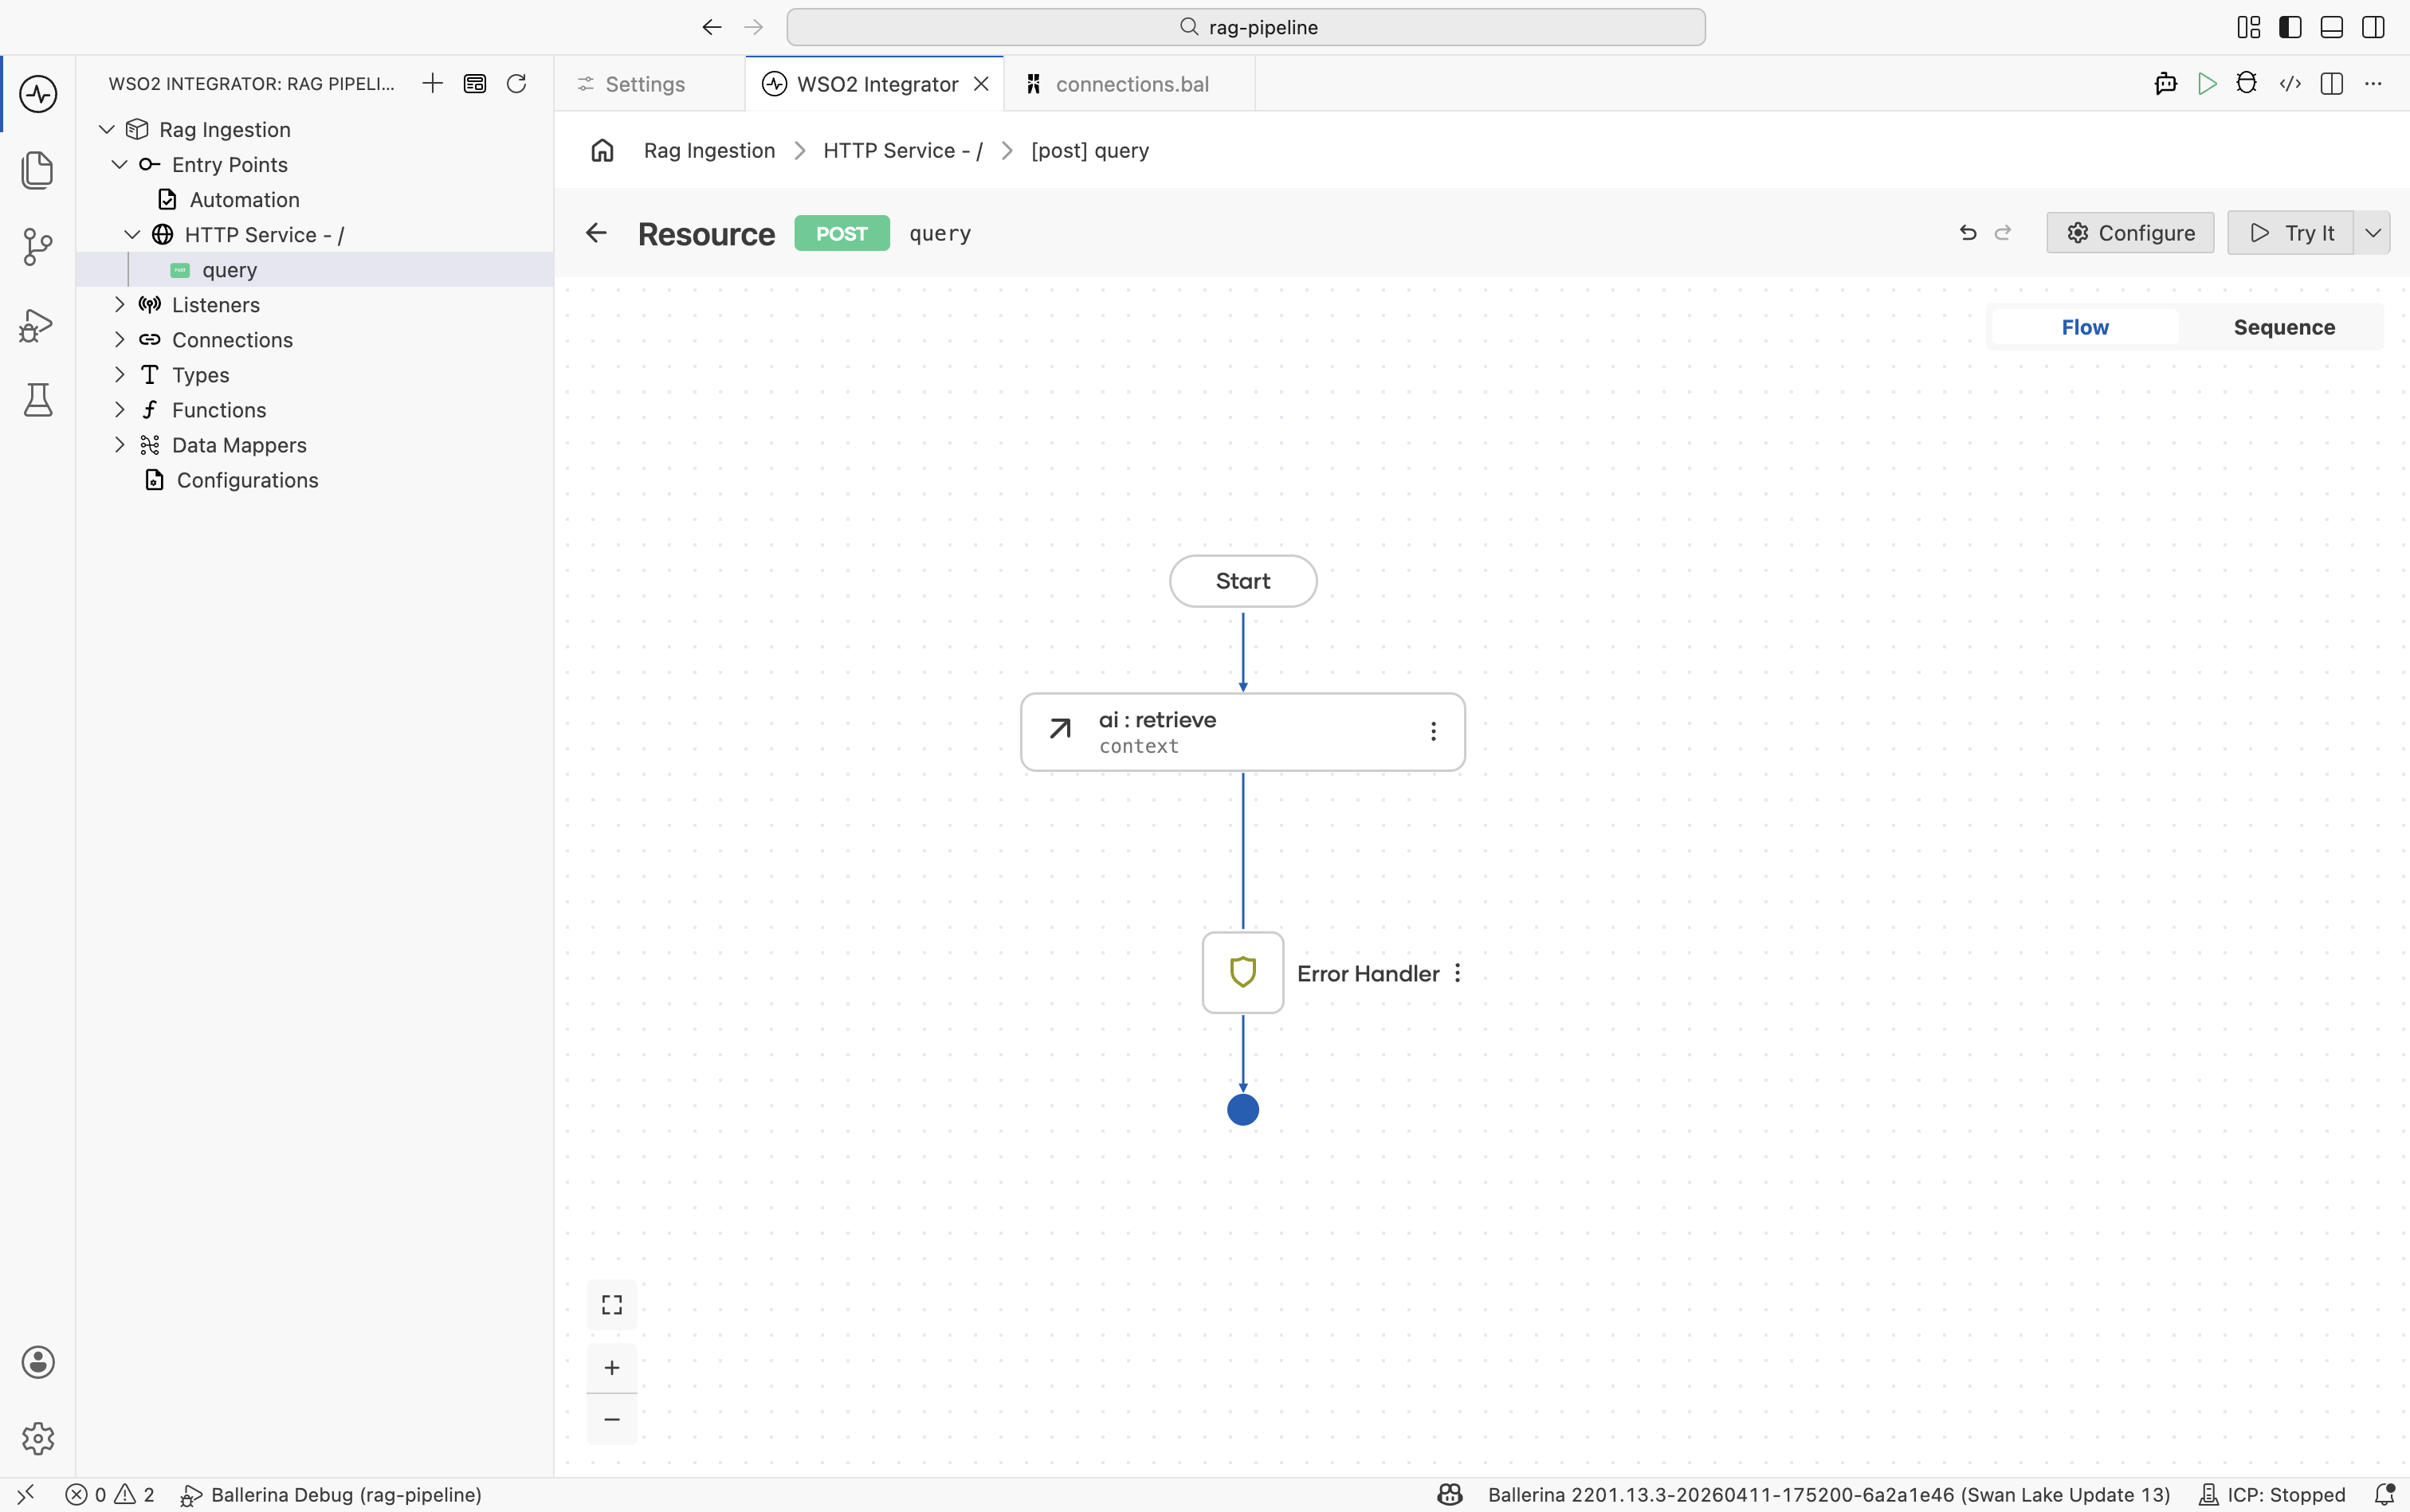Viewport: 2410px width, 1512px height.
Task: Close WSO2 Integrator tab
Action: pos(981,84)
